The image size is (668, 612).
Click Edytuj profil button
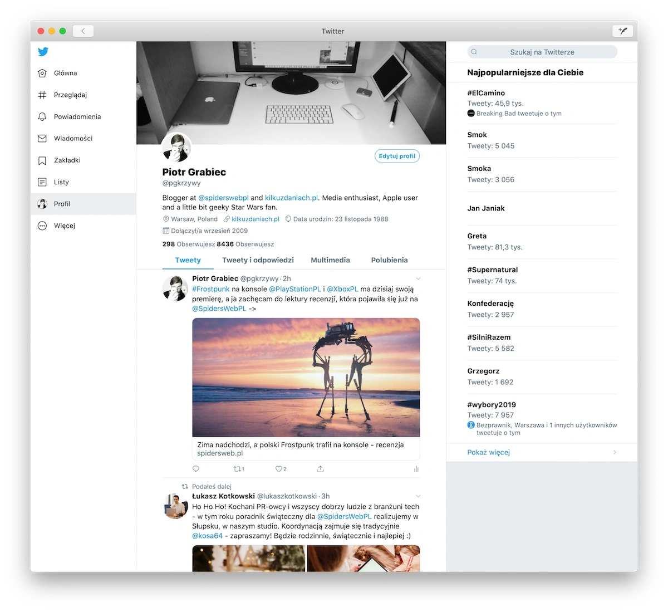397,156
